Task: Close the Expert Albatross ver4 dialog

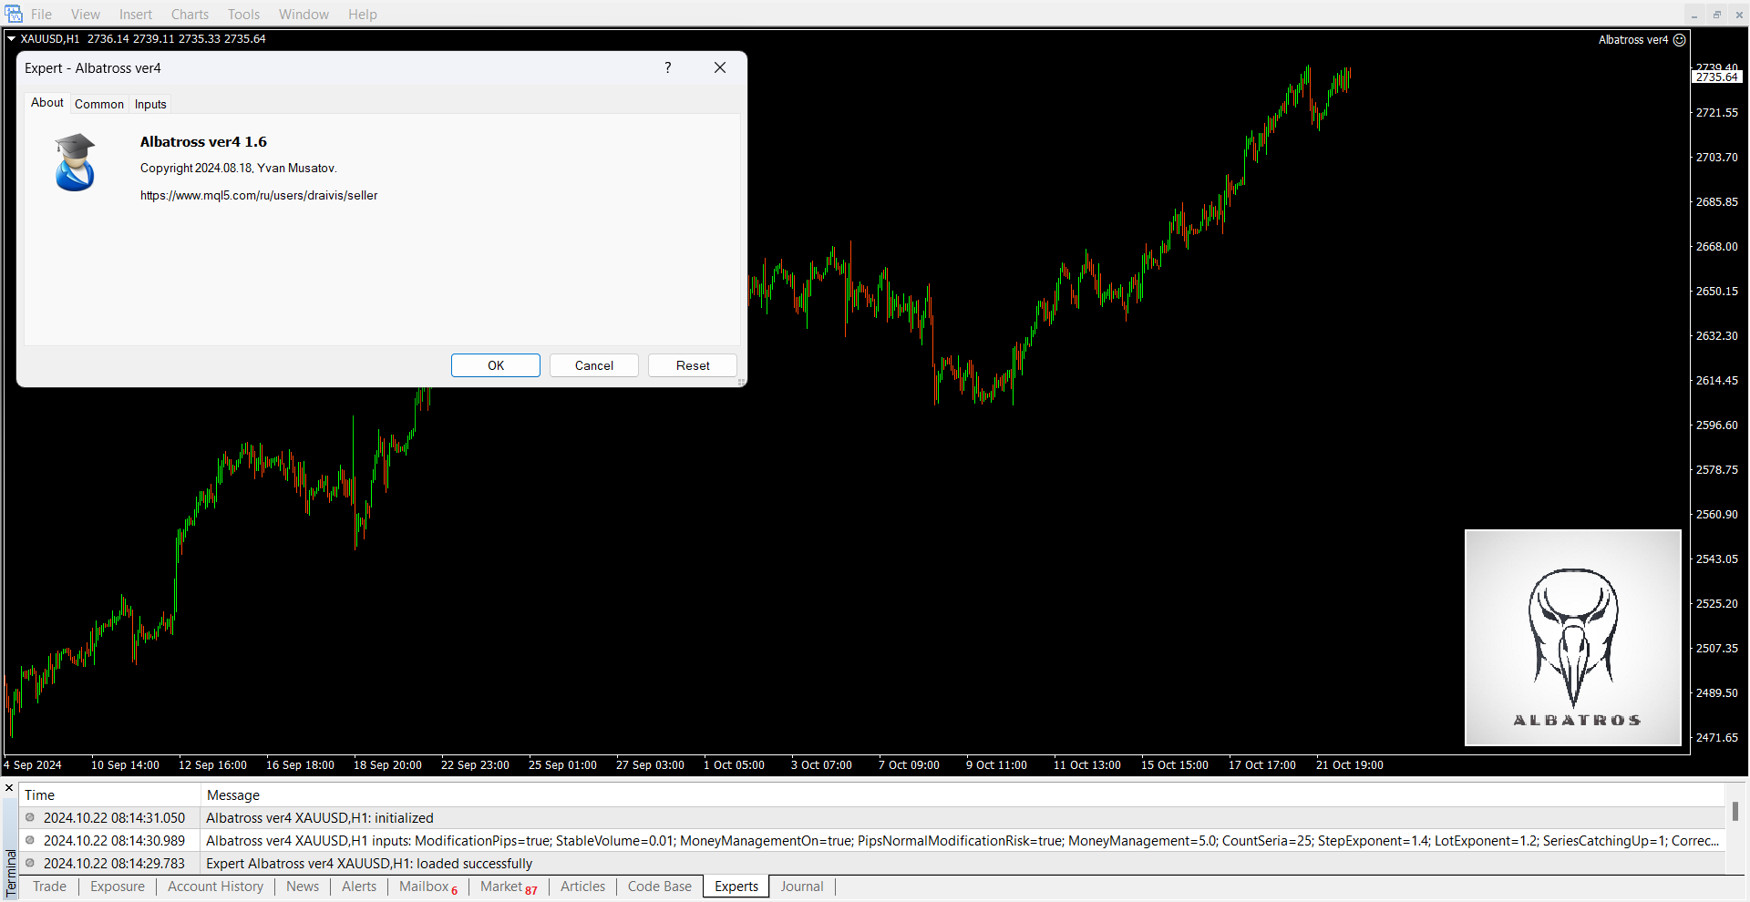Action: (x=720, y=68)
